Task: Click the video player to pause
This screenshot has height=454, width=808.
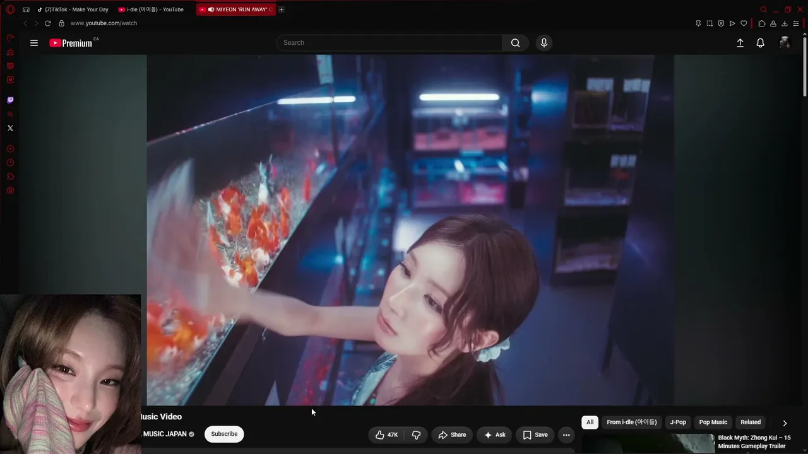Action: click(x=410, y=230)
